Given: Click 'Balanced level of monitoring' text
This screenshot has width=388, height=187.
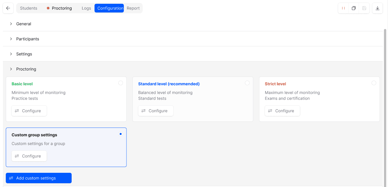Looking at the screenshot, I should (165, 92).
